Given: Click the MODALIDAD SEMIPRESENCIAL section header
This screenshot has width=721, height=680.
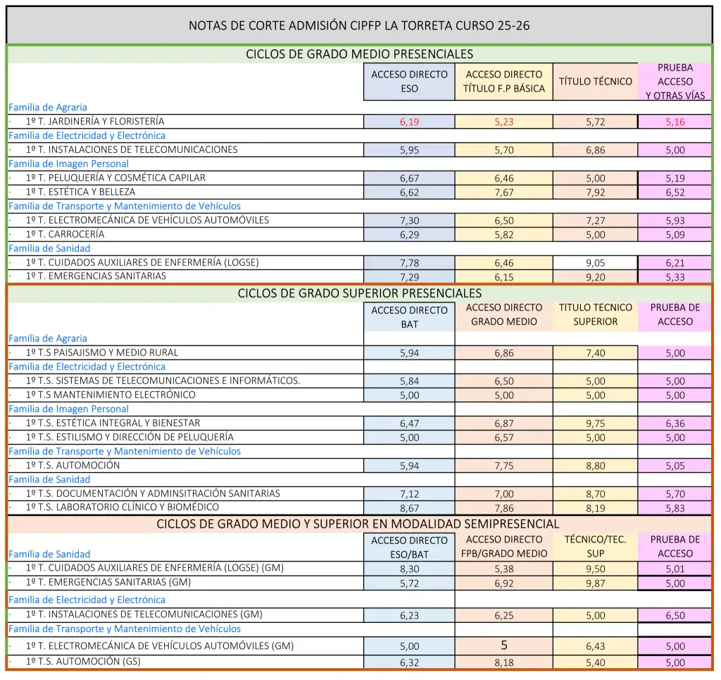Looking at the screenshot, I should (358, 524).
